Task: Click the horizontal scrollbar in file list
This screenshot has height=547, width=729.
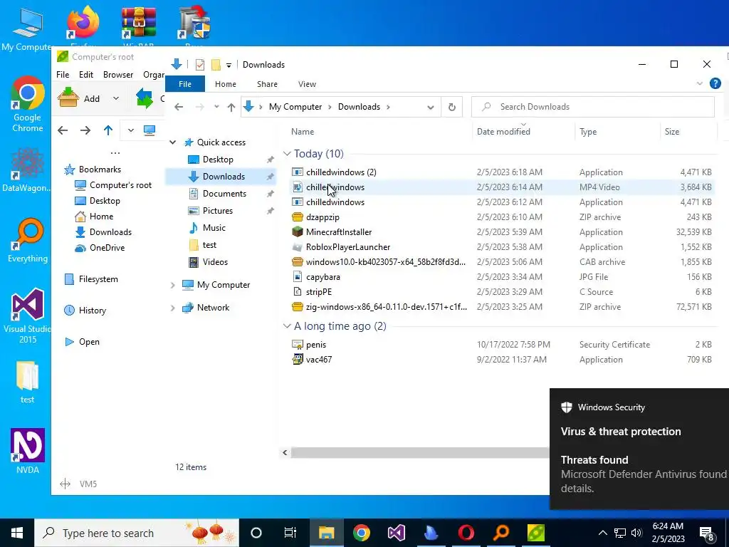Action: (420, 452)
